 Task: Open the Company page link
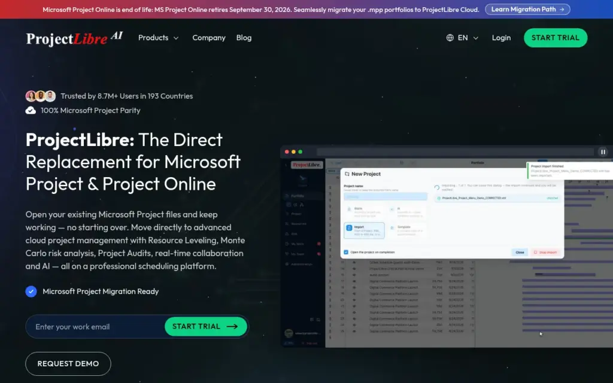(x=209, y=38)
